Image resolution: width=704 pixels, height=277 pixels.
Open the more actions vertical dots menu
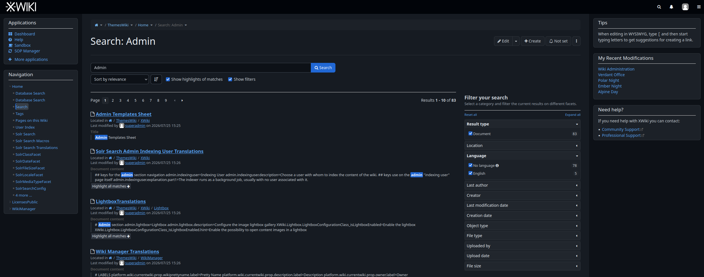(576, 41)
